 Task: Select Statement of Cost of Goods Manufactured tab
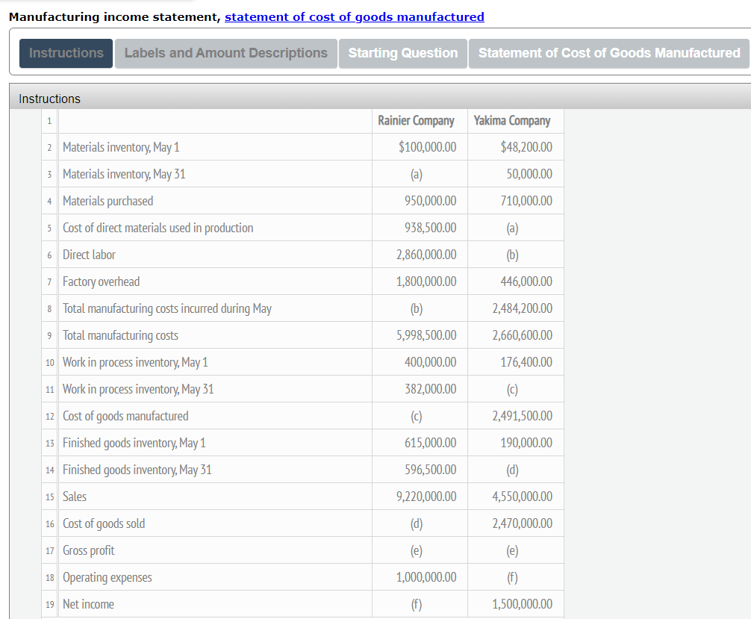[608, 53]
